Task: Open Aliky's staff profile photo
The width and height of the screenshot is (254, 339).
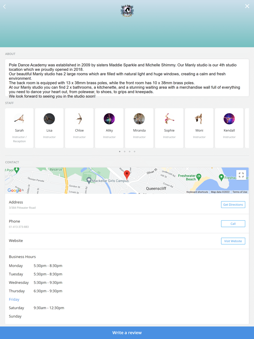Action: (x=109, y=119)
